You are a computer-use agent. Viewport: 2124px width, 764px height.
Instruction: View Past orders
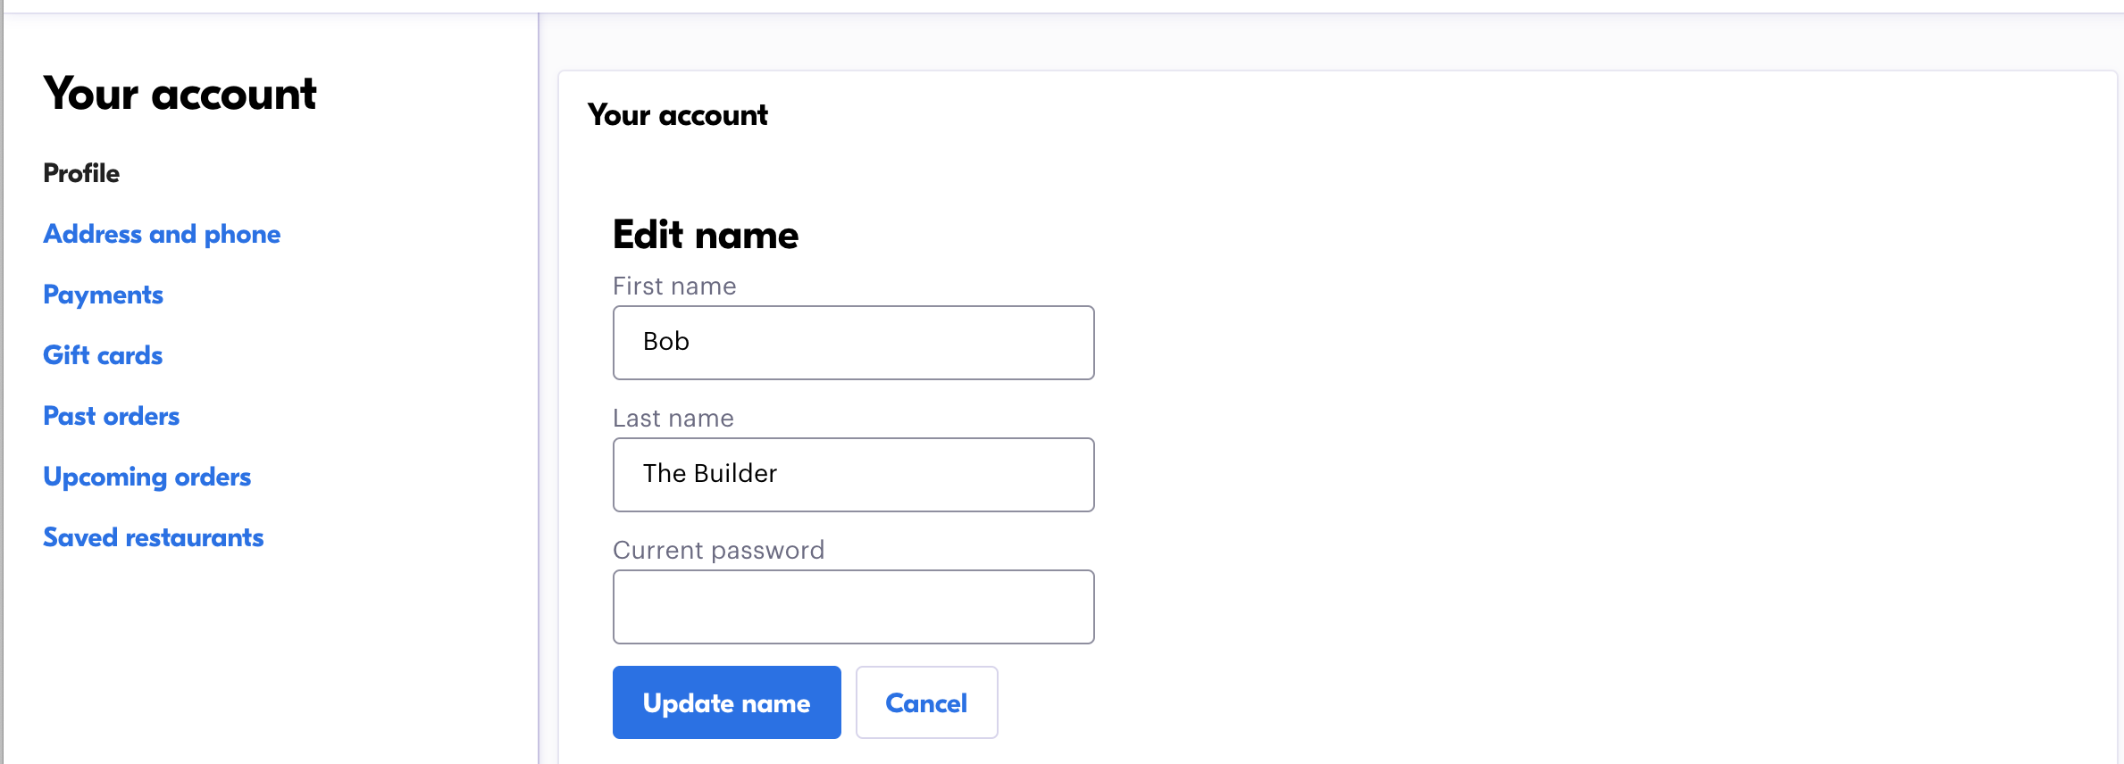pos(111,416)
